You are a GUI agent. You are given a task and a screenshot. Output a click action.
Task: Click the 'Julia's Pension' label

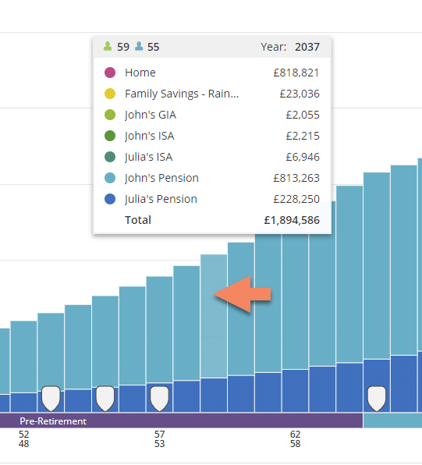(161, 199)
